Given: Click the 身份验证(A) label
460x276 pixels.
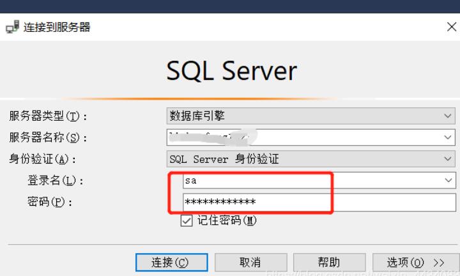Looking at the screenshot, I should point(42,159).
